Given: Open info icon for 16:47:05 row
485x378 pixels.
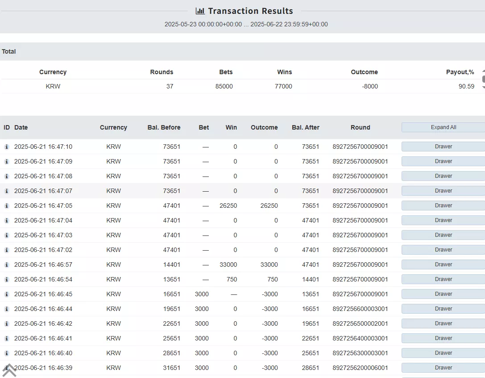Looking at the screenshot, I should (7, 206).
